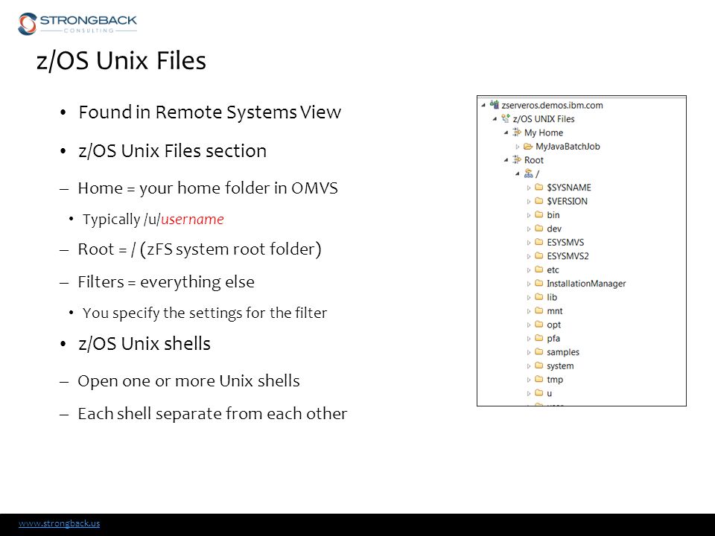Click the My Home filter icon
The width and height of the screenshot is (715, 536).
pos(517,133)
